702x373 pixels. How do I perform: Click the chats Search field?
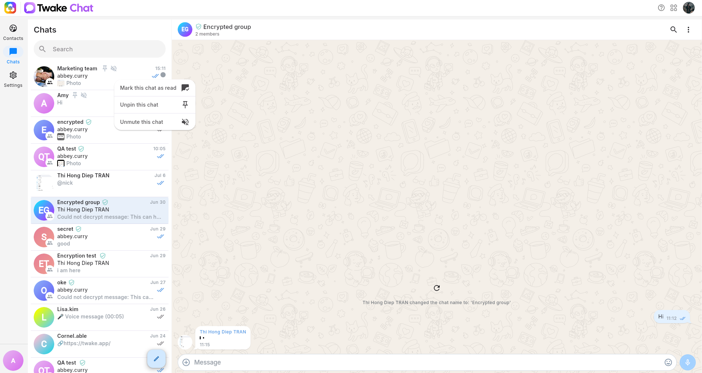100,49
